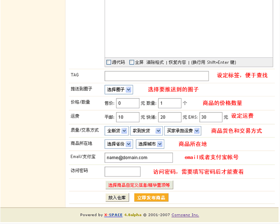The image size is (280, 224).
Task: Click the red 设定标签，便于查找 text
Action: tap(242, 75)
